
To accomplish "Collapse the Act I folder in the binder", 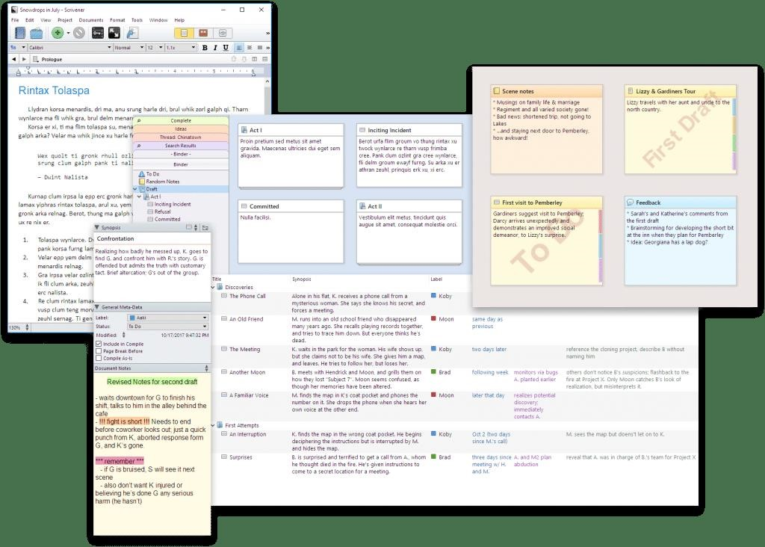I will (x=140, y=197).
